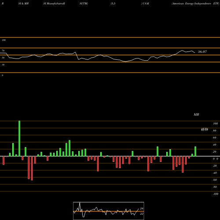Screen dimensions: 220x220
Task: Click the last green MR bar on right
Action: (x=195, y=151)
